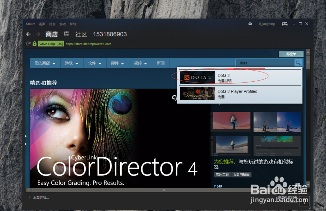The height and width of the screenshot is (211, 326).
Task: Go forward with the right arrow
Action: pos(38,34)
